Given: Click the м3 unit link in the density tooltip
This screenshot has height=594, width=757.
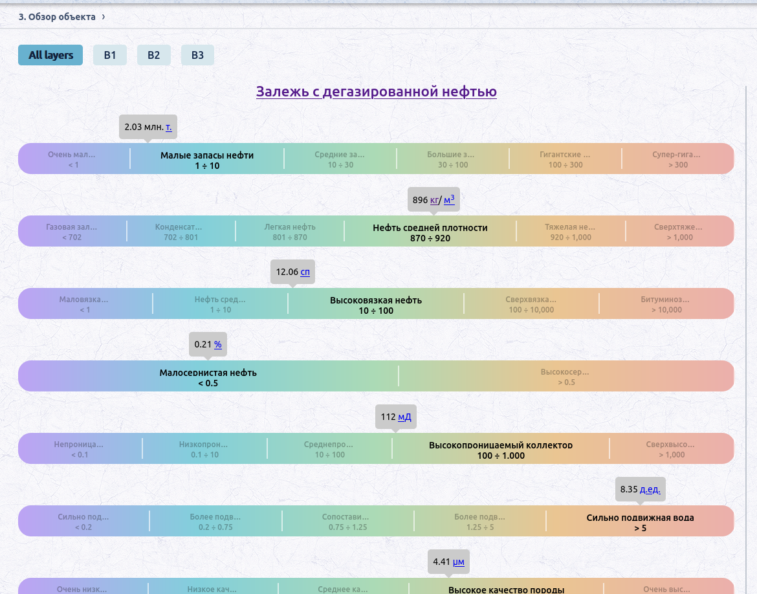Looking at the screenshot, I should [449, 199].
